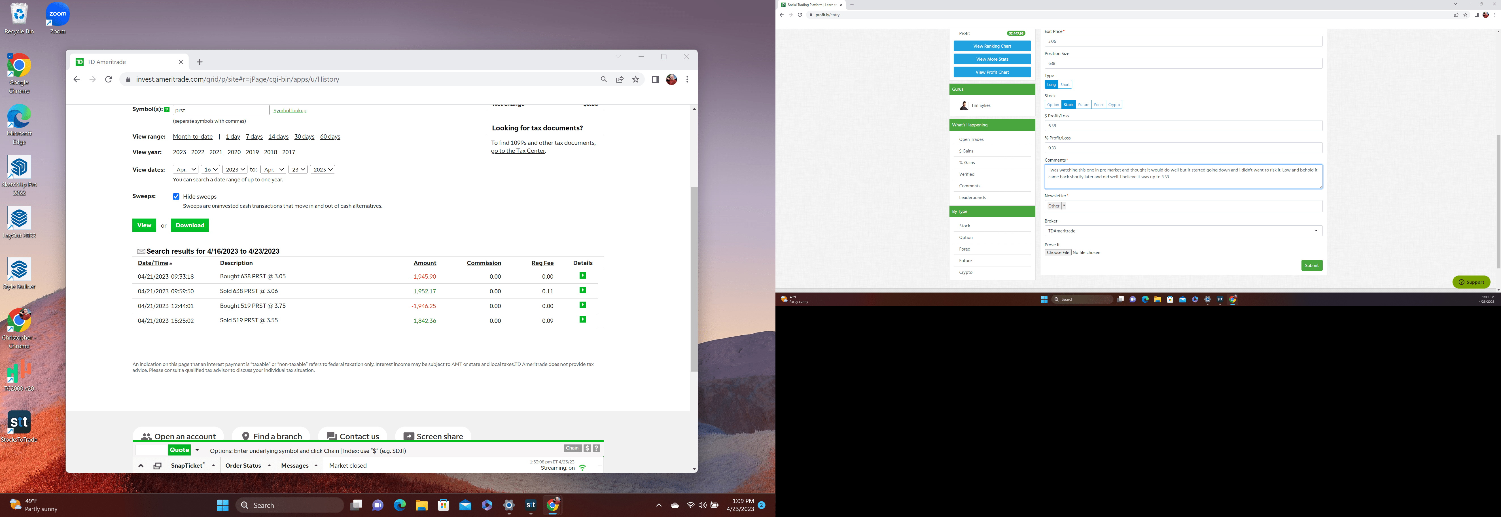
Task: Click the Symbol(s) help question icon
Action: [x=167, y=110]
